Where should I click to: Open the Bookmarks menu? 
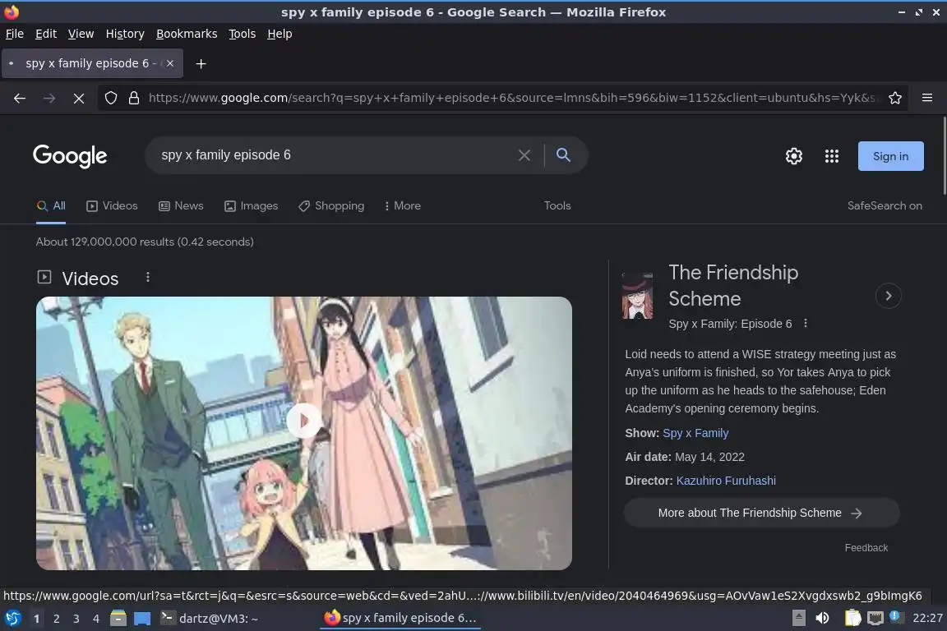(187, 34)
